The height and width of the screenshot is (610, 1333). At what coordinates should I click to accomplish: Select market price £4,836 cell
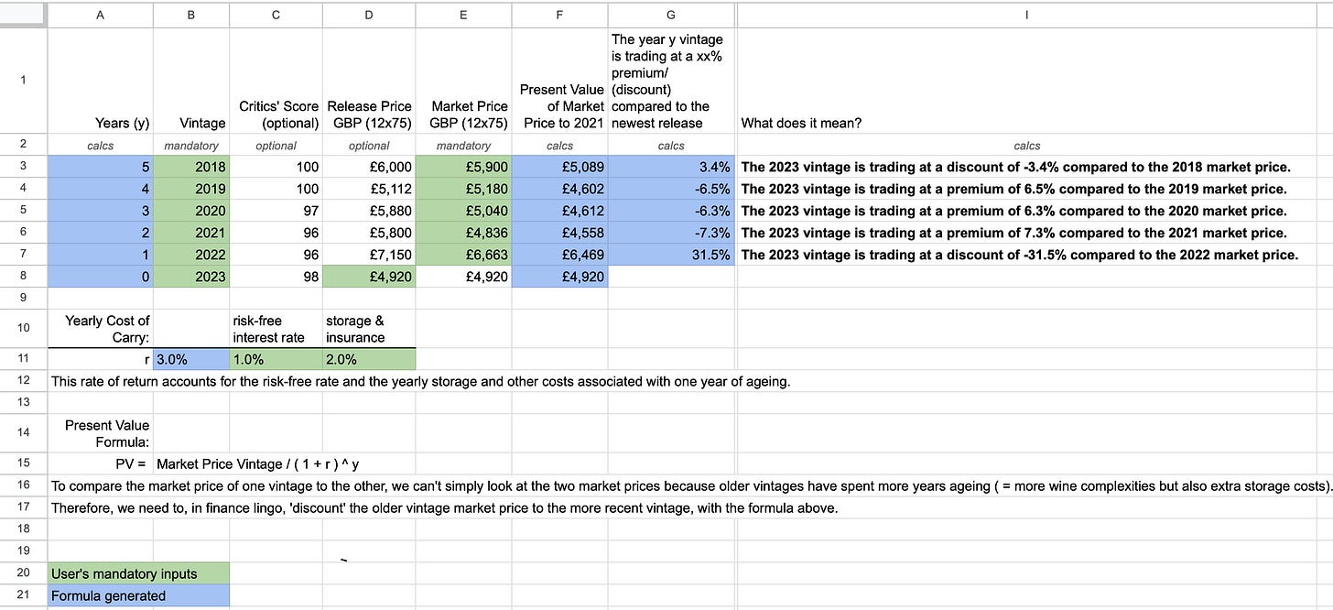(463, 233)
